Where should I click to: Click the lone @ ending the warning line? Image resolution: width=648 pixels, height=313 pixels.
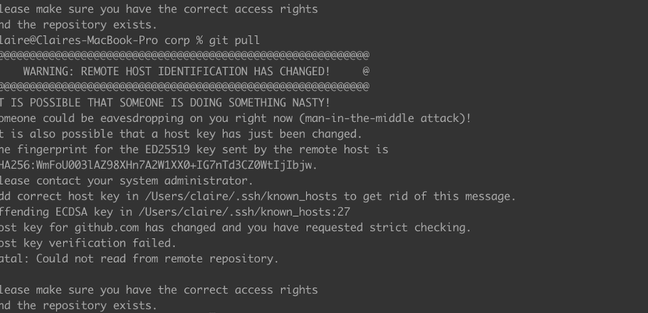(366, 71)
